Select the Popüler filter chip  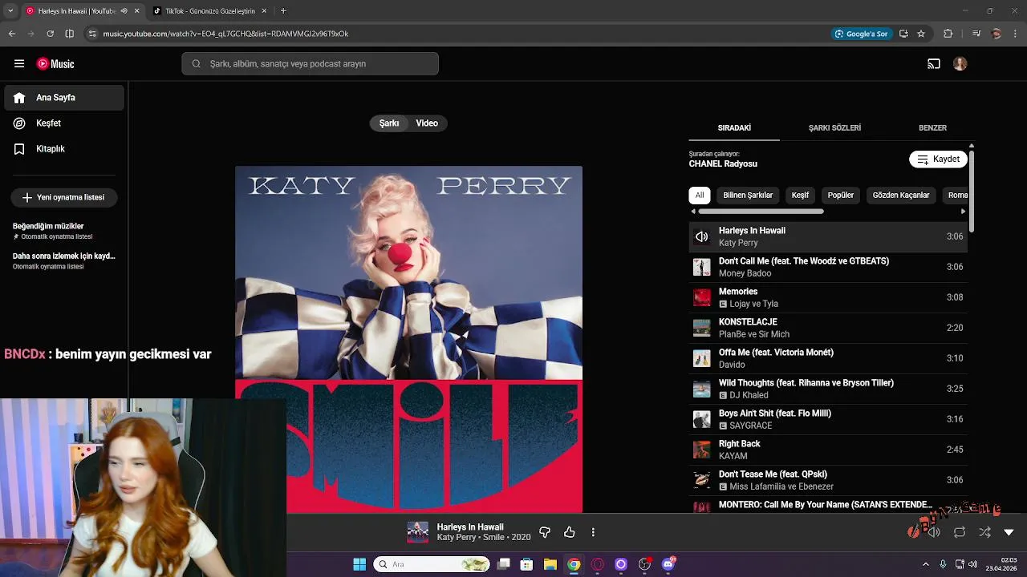pos(841,196)
